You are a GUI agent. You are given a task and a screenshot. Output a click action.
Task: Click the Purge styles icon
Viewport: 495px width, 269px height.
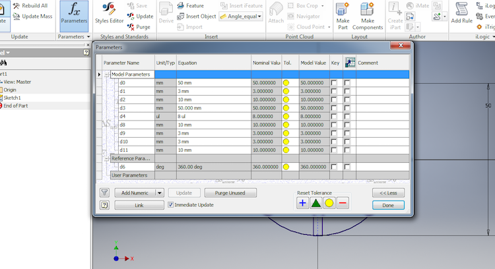[x=131, y=27]
